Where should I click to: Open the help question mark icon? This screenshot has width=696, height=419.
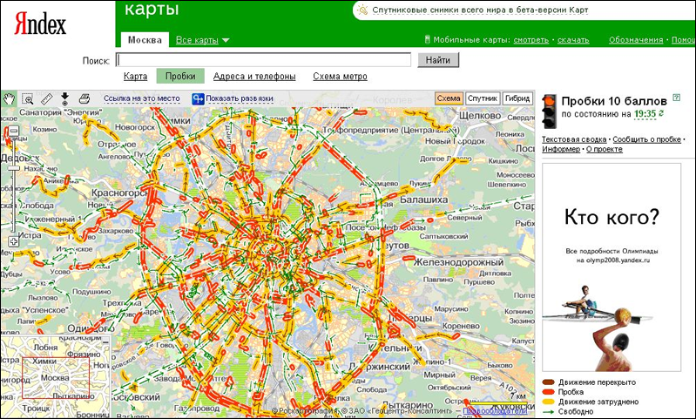[x=677, y=98]
